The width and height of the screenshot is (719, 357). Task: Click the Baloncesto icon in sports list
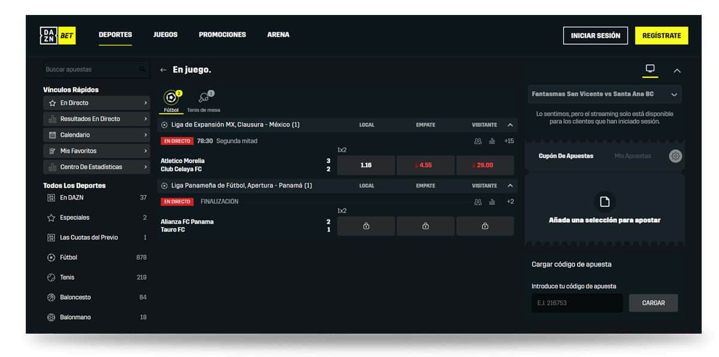coord(51,297)
